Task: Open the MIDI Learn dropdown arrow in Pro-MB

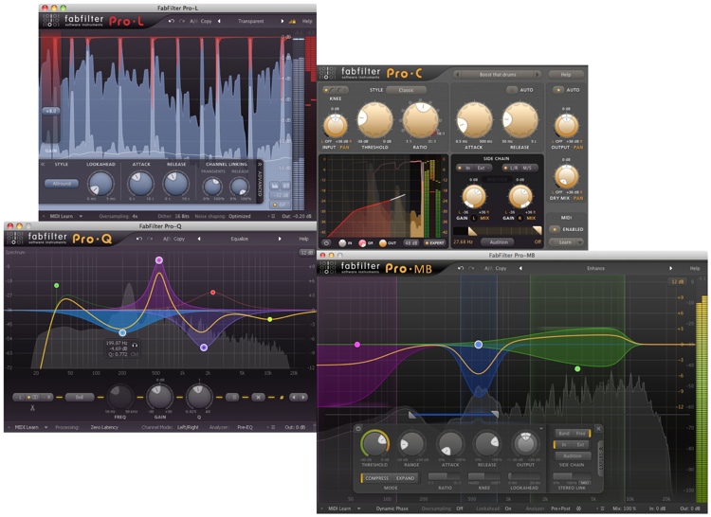Action: (358, 508)
